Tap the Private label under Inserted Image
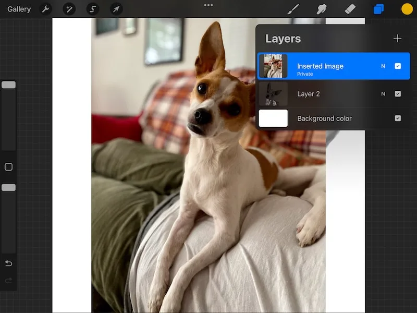417x313 pixels. [305, 74]
